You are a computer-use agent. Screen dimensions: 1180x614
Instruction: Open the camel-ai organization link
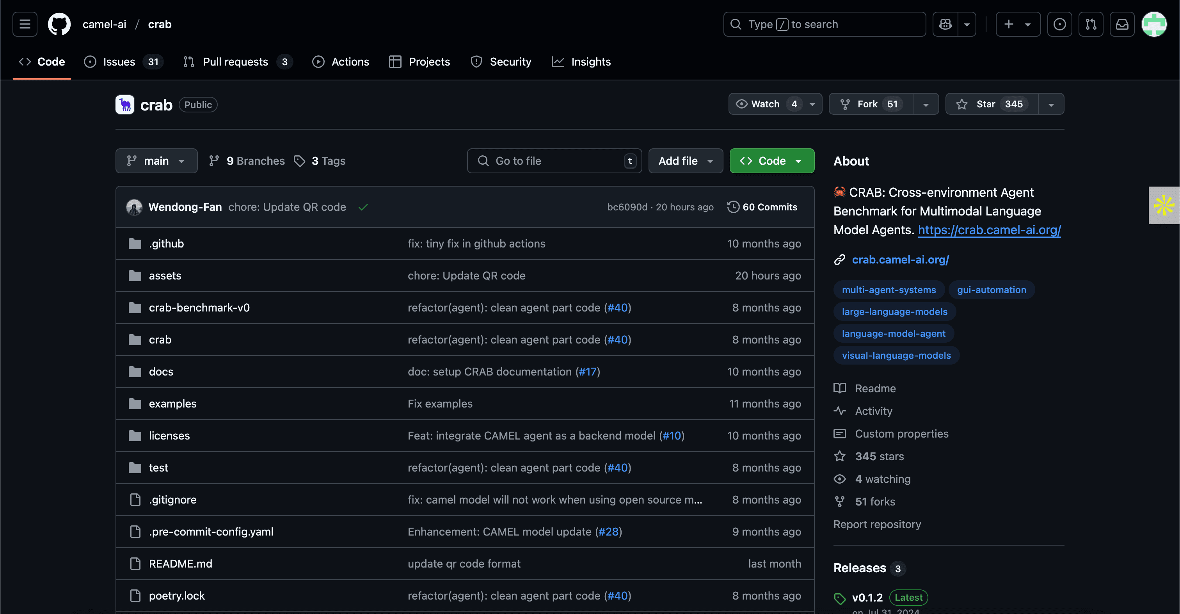coord(105,24)
